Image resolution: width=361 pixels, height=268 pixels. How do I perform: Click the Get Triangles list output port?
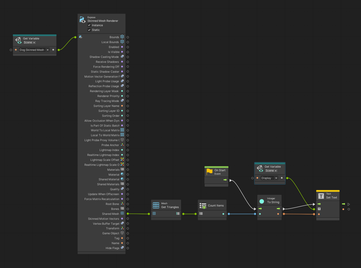click(x=183, y=214)
